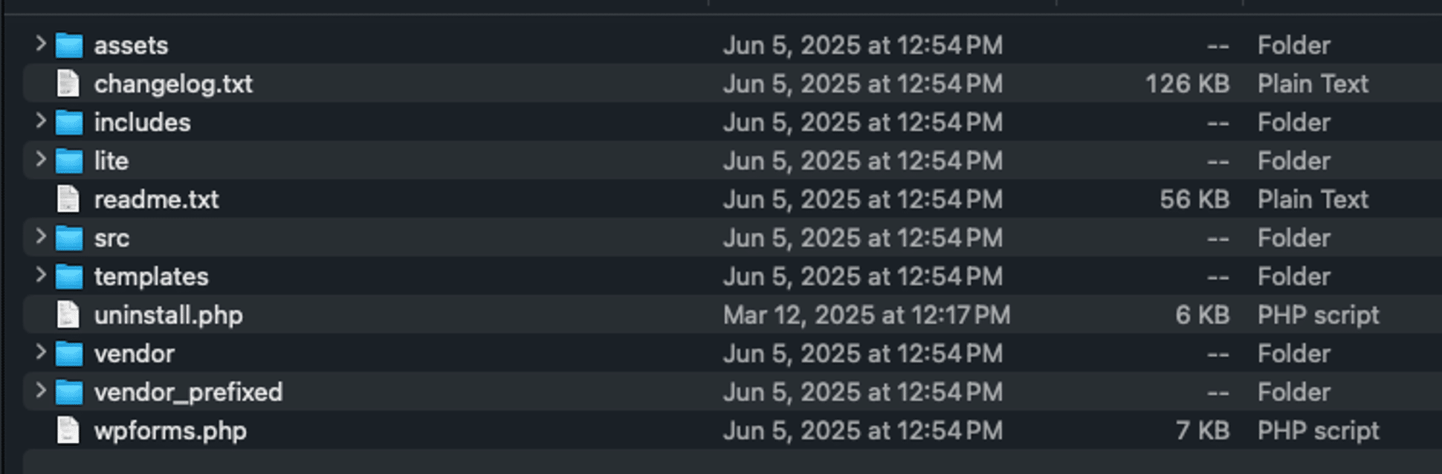Expand the vendor folder disclosure arrow
This screenshot has width=1442, height=474.
pos(41,352)
